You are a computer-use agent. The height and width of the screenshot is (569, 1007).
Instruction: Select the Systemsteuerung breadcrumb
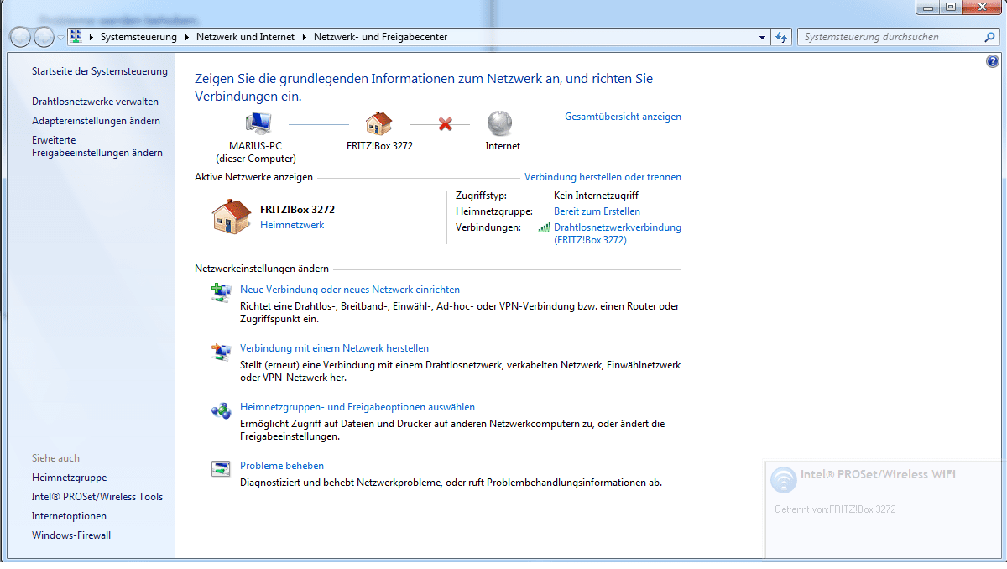click(138, 37)
